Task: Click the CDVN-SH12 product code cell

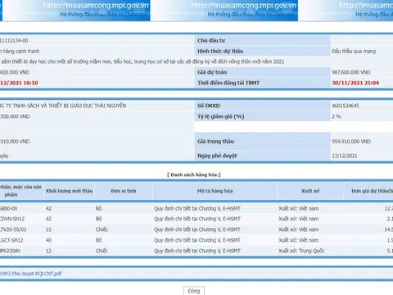Action: click(12, 219)
